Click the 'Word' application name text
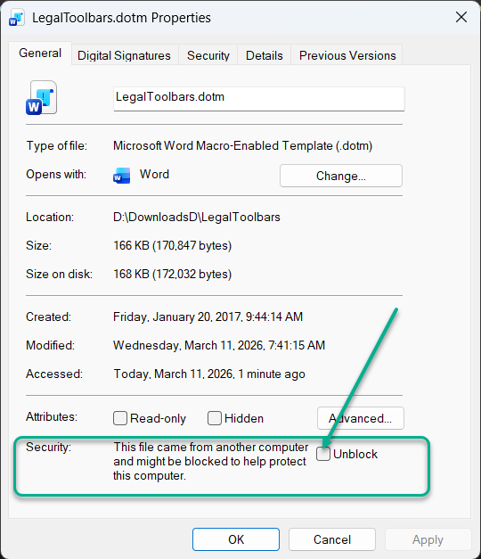The image size is (481, 559). point(154,175)
